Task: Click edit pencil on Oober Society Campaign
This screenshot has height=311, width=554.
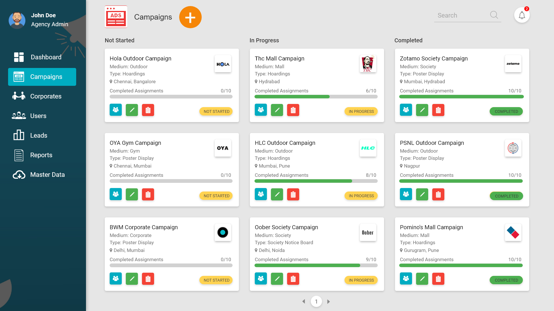Action: pos(277,279)
